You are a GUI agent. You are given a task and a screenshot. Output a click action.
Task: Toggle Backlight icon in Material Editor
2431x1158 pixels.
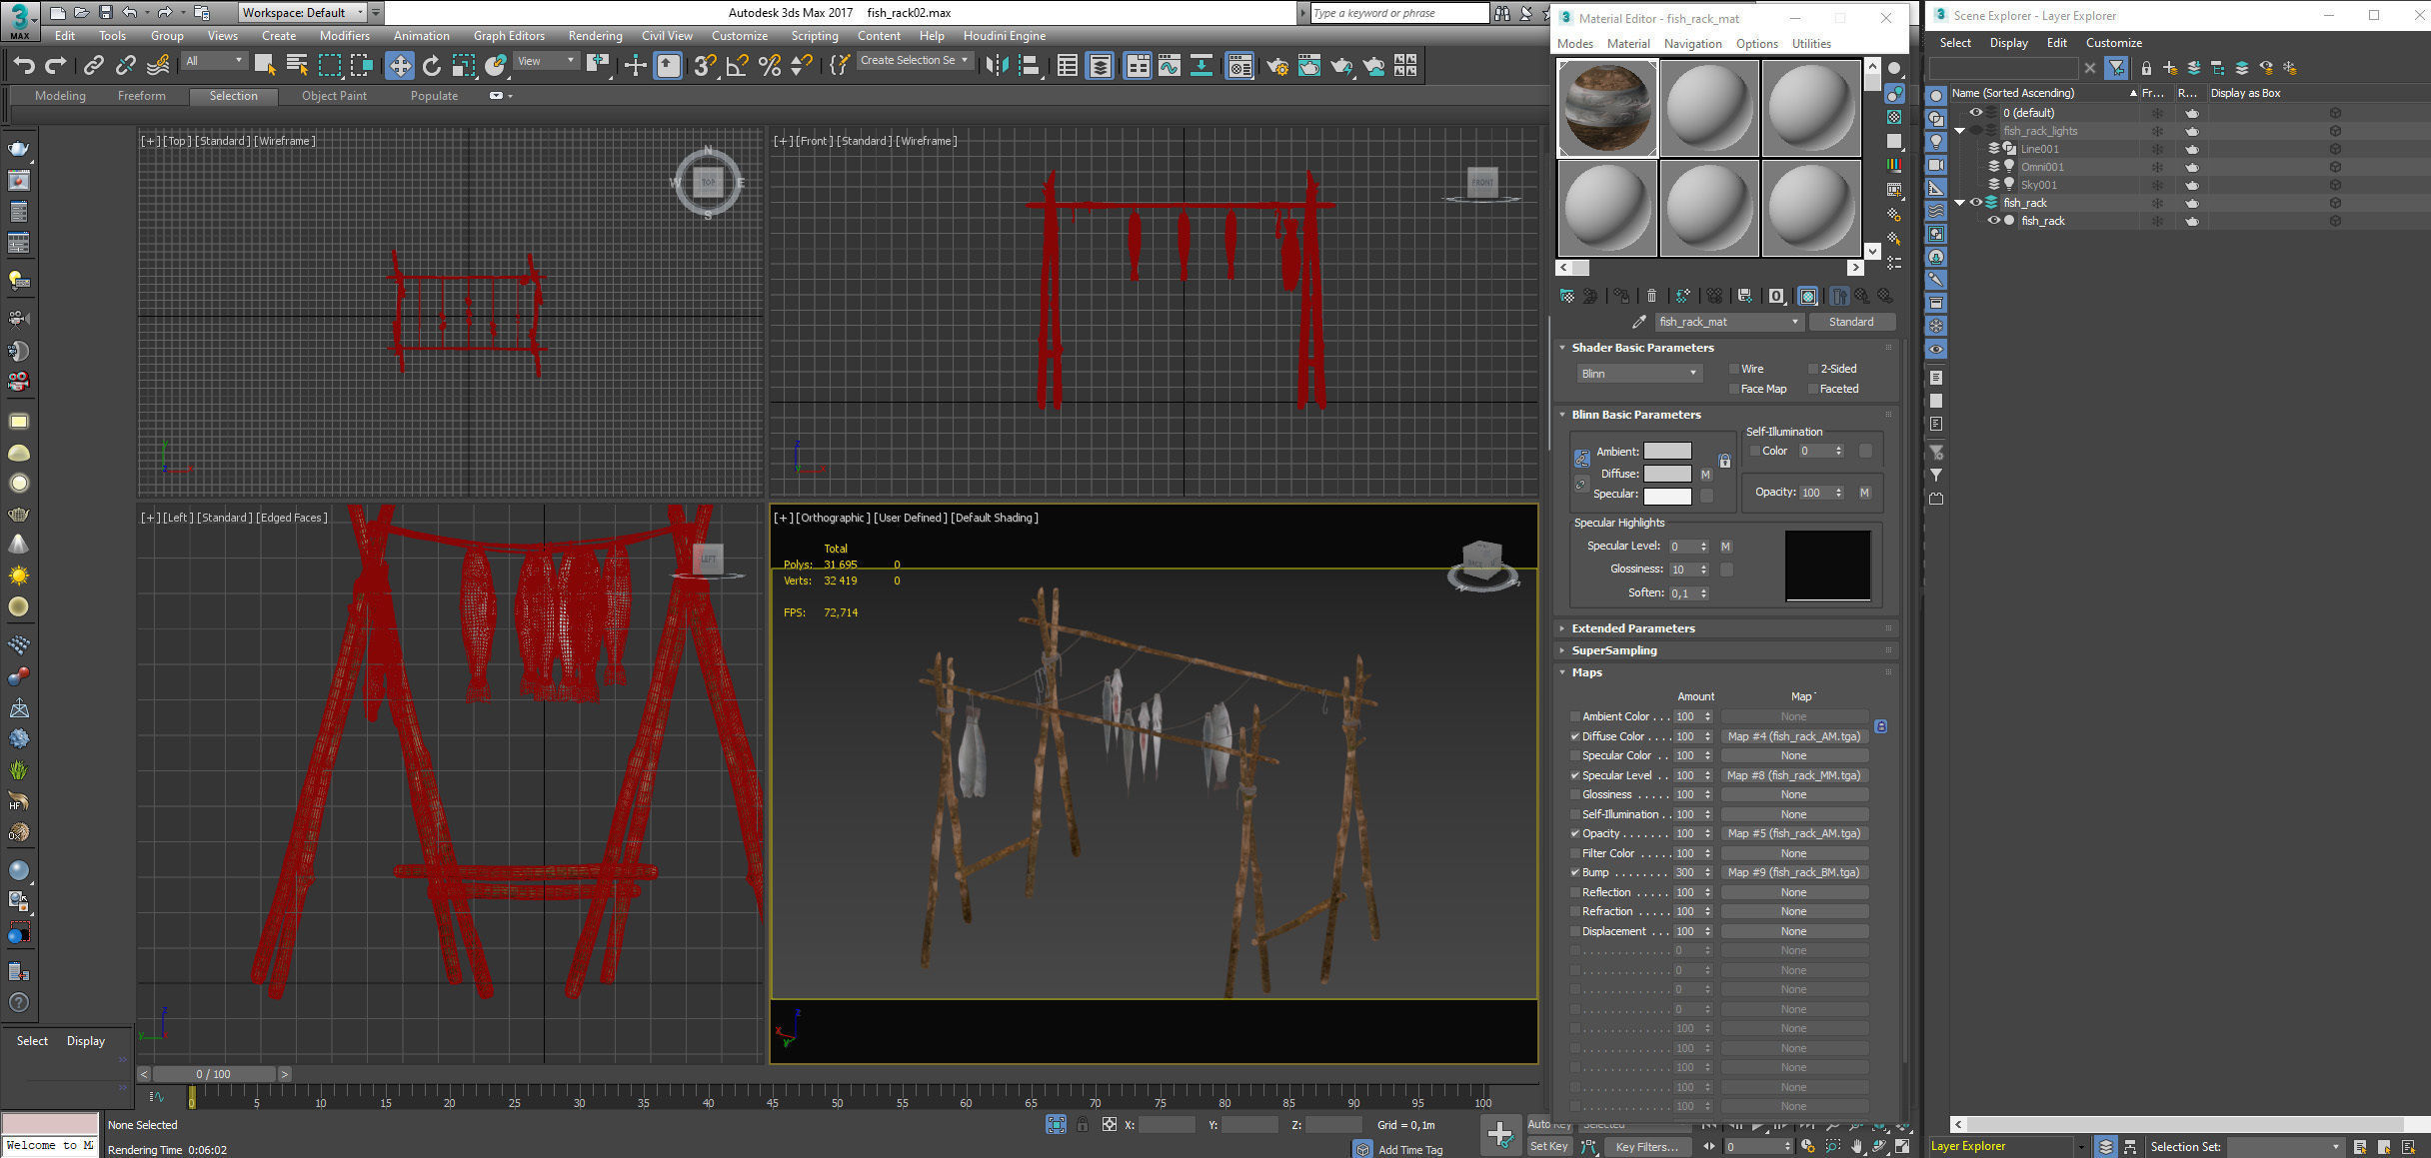(x=1894, y=93)
